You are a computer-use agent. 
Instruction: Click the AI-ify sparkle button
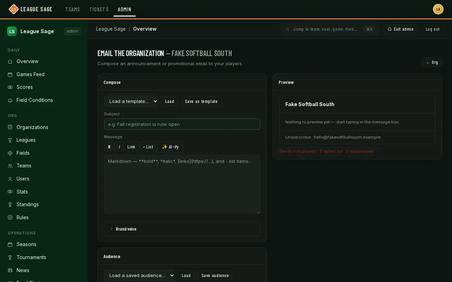(170, 147)
